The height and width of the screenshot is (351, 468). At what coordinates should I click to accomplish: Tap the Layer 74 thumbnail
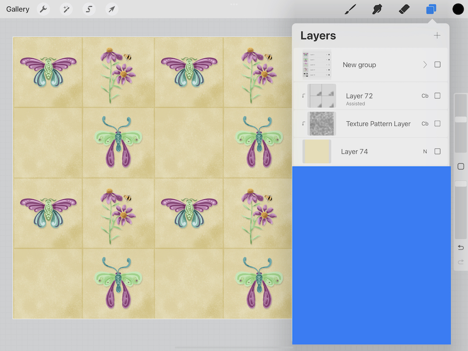[316, 151]
